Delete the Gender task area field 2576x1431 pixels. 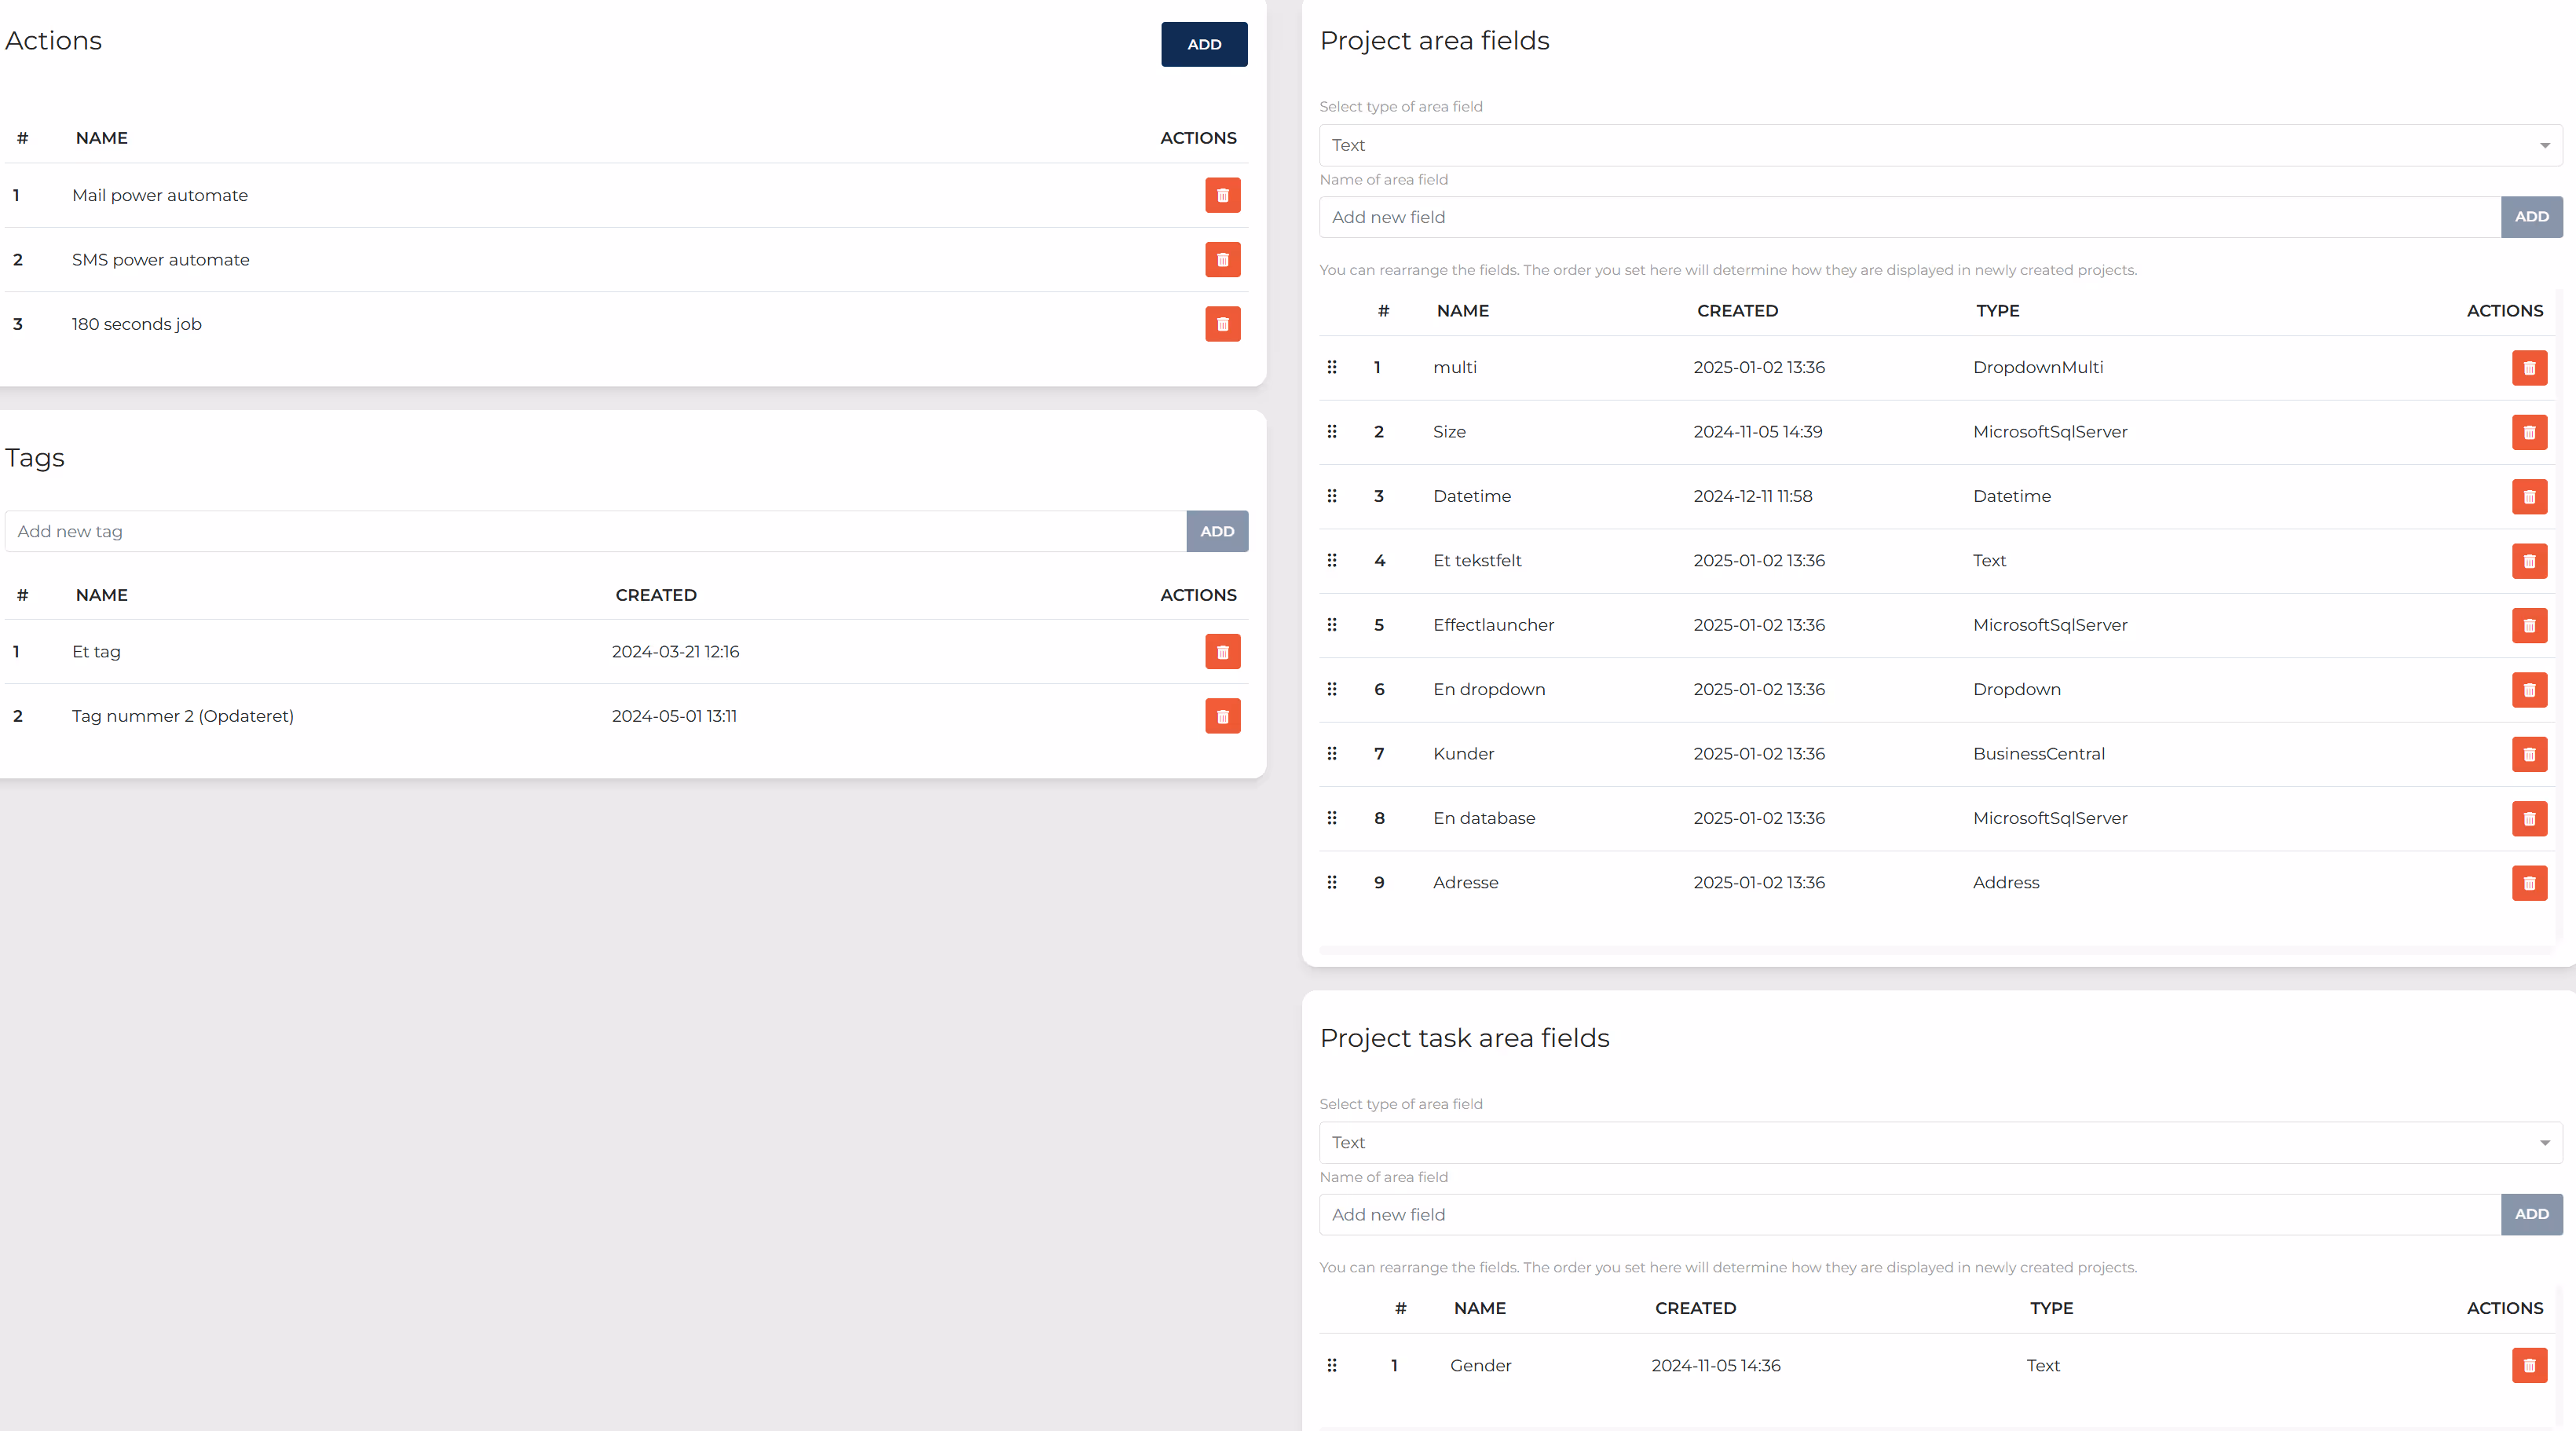pos(2528,1366)
